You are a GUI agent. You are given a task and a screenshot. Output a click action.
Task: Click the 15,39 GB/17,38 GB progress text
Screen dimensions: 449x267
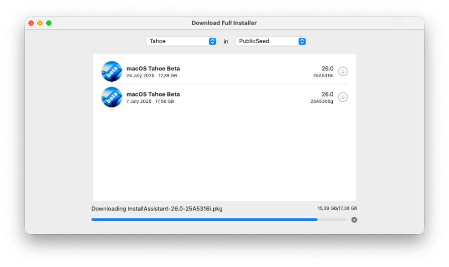coord(337,208)
